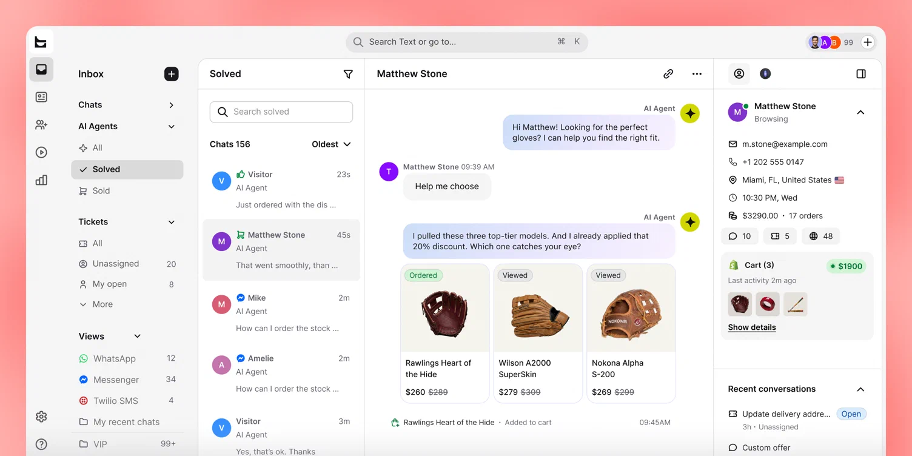The image size is (912, 456).
Task: Open the dark circular copilot icon
Action: click(x=765, y=74)
